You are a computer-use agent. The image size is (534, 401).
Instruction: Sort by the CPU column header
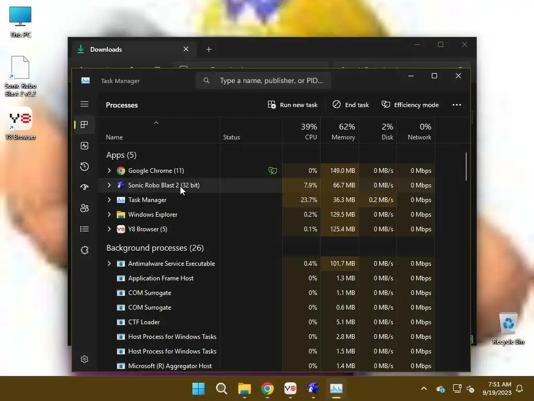click(301, 131)
